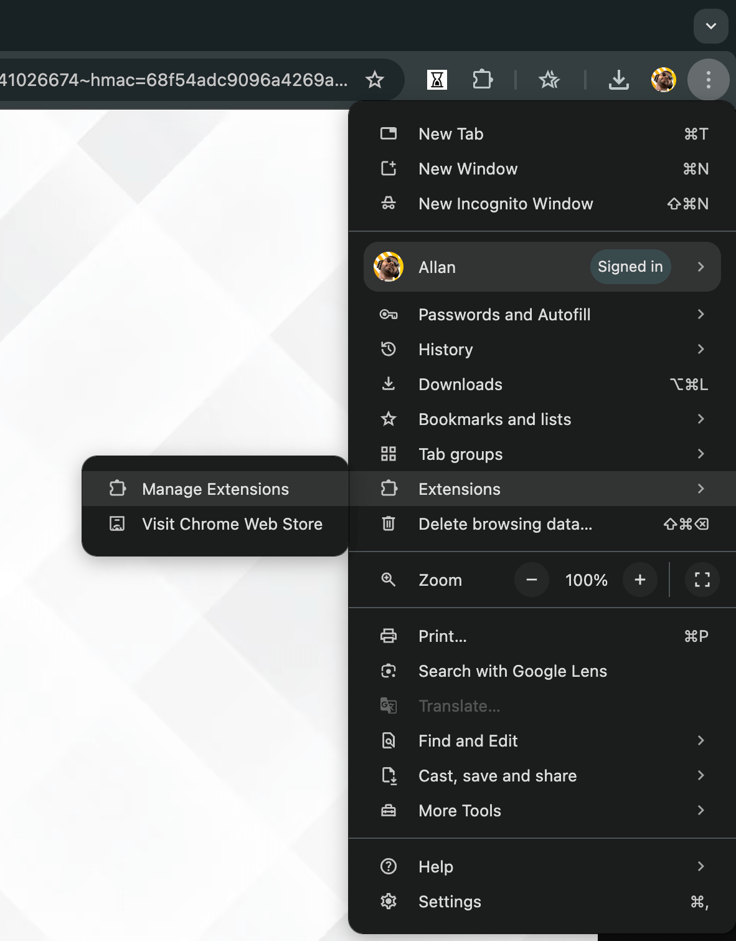Decrease zoom with the minus button

click(532, 580)
